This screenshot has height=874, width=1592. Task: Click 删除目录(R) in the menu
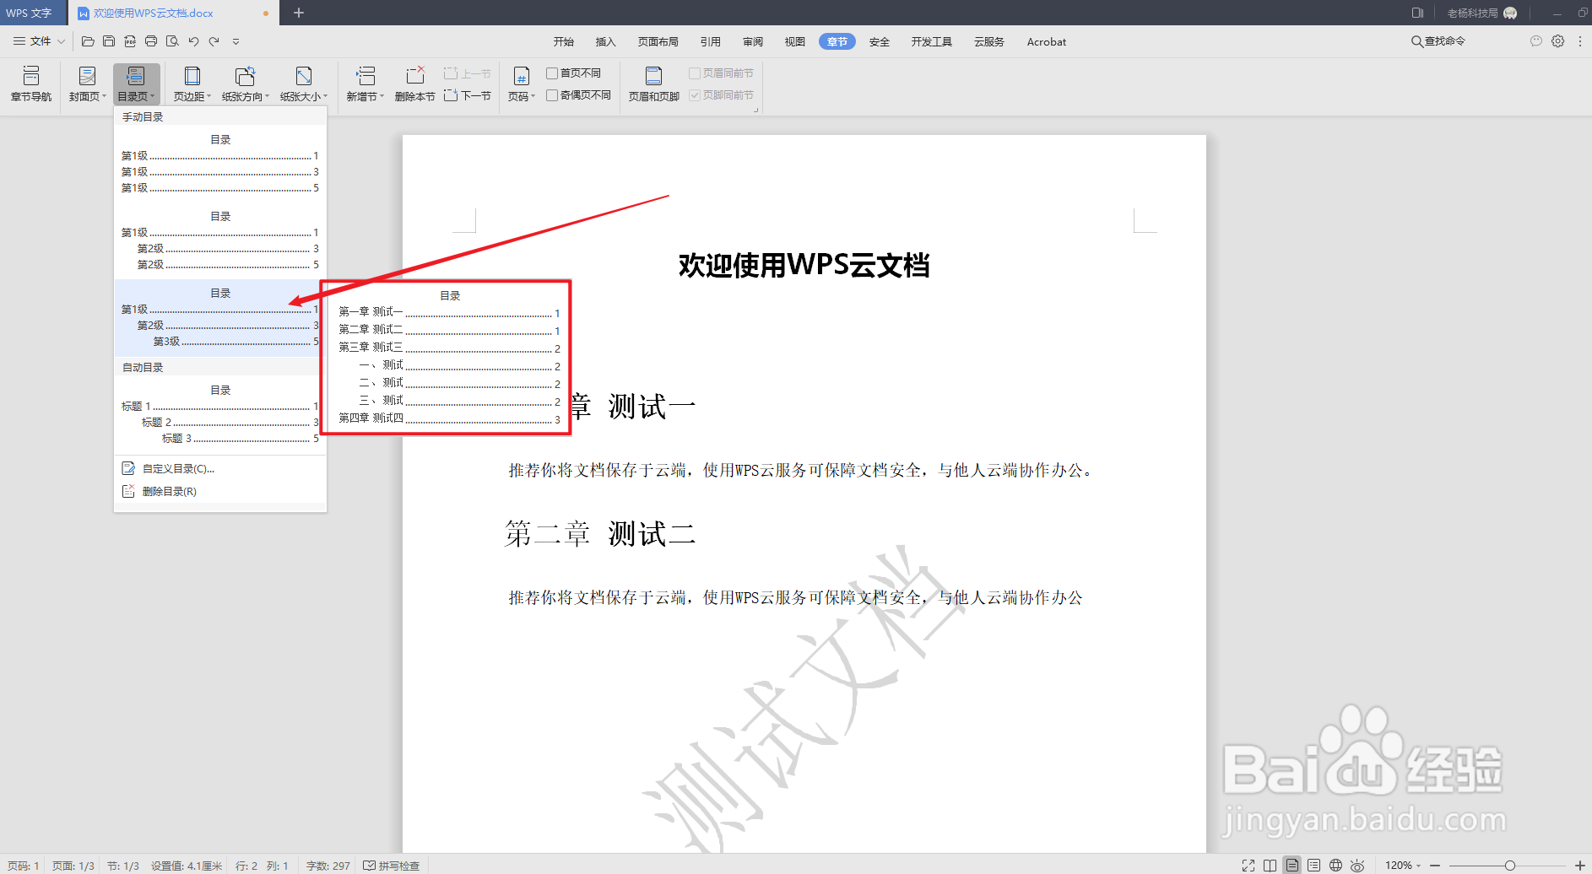(170, 491)
